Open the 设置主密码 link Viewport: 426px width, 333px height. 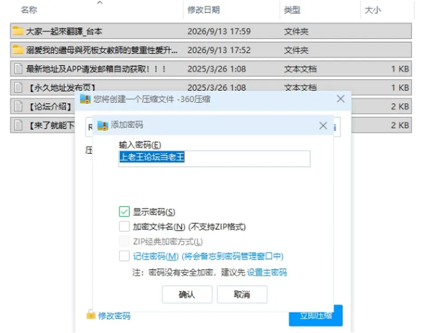(x=267, y=272)
